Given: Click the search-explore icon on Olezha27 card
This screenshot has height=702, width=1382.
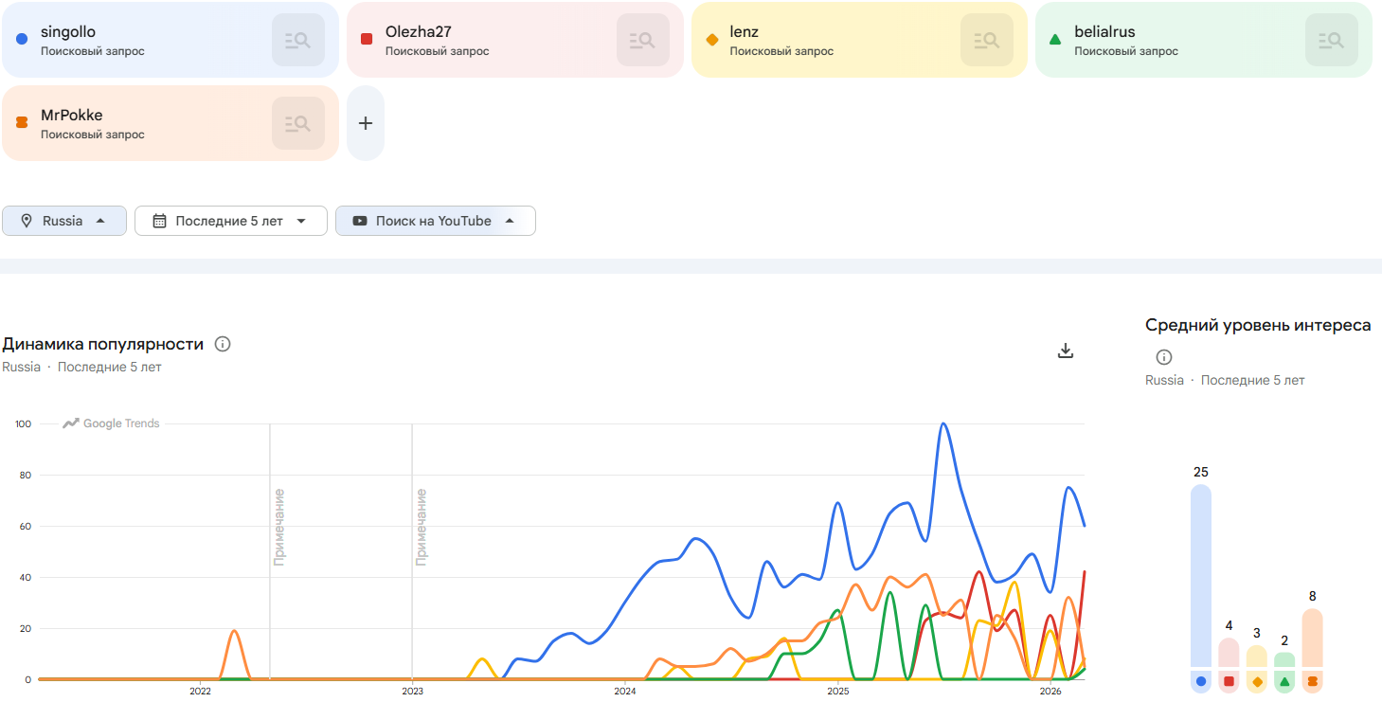Looking at the screenshot, I should click(x=642, y=40).
